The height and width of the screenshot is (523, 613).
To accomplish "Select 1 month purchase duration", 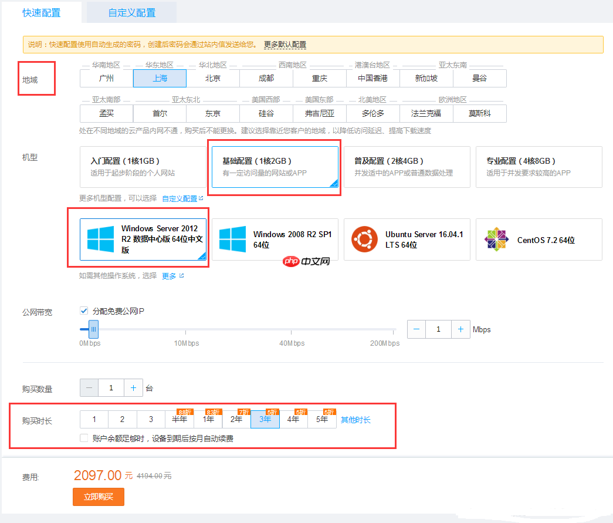I will (94, 419).
